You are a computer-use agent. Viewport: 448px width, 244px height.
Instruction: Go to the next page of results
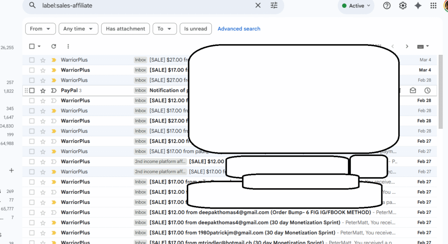coord(407,46)
